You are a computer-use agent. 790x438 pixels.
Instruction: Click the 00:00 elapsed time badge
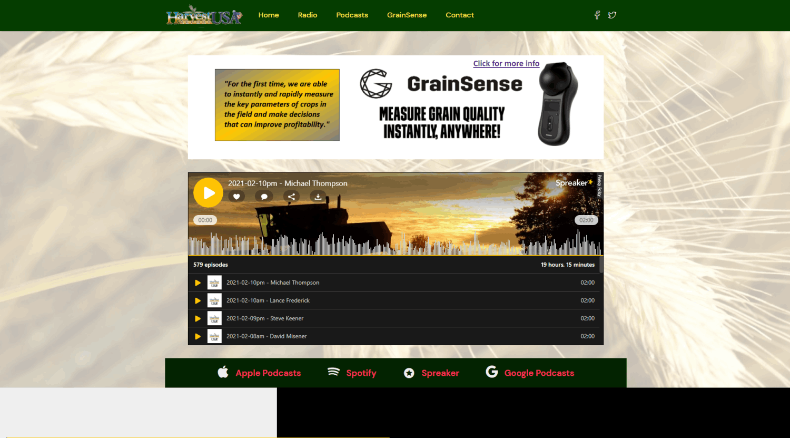click(205, 220)
